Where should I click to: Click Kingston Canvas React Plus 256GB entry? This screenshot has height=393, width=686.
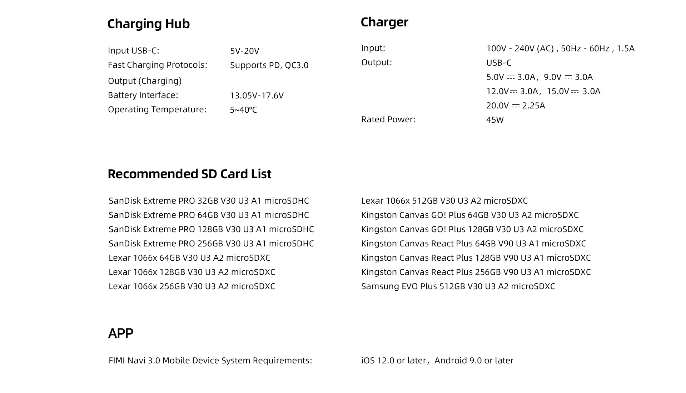[x=476, y=272]
